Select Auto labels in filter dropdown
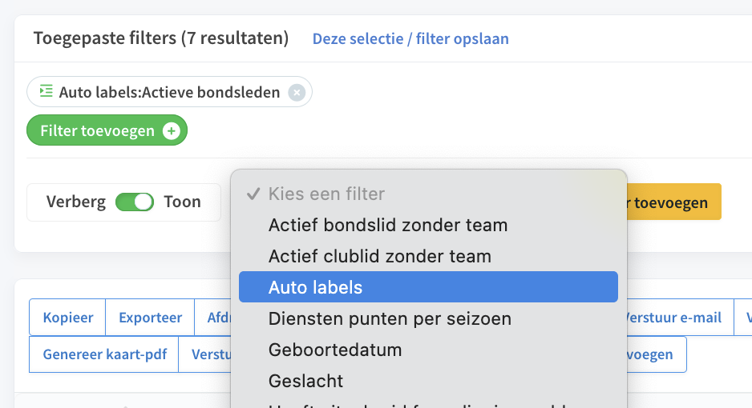This screenshot has width=752, height=408. pos(428,287)
